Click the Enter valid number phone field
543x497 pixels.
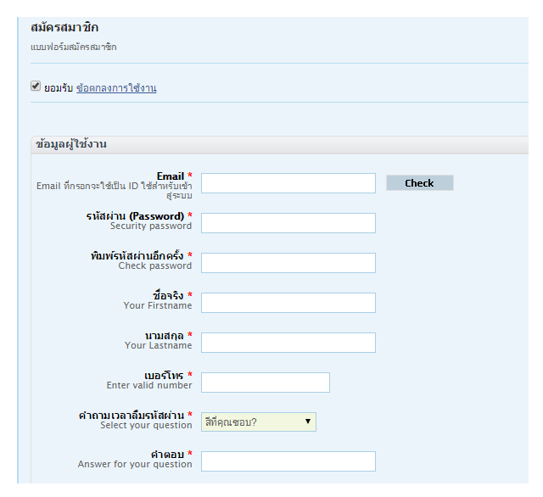[x=266, y=383]
